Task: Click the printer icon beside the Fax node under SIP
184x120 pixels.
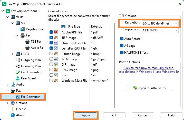Action: click(x=23, y=35)
